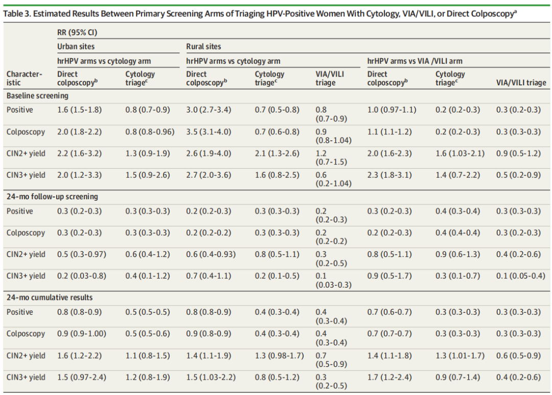Click the value 0.6 (0.5-0.9)
The image size is (552, 395).
pyautogui.click(x=518, y=356)
